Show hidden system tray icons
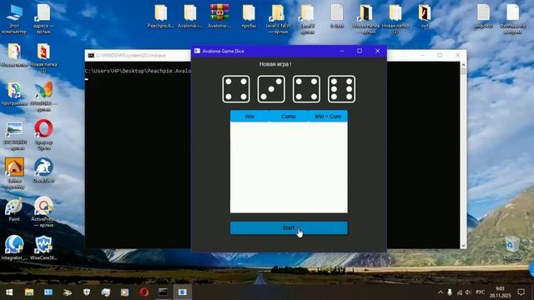This screenshot has height=300, width=534. coord(441,292)
